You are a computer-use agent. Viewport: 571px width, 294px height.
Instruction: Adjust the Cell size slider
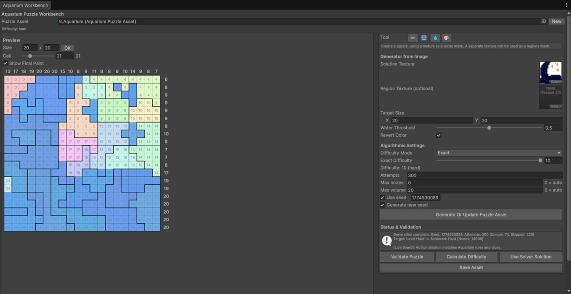38,56
